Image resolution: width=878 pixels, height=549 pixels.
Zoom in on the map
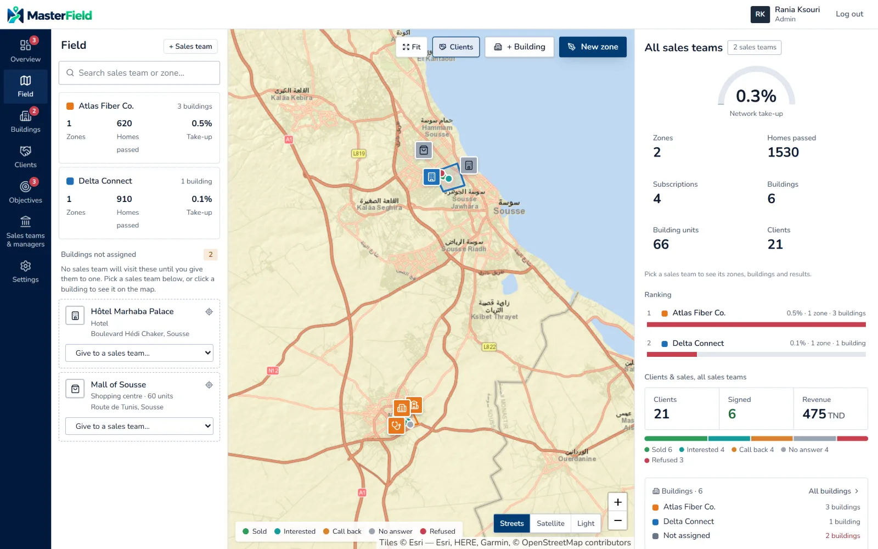click(617, 502)
